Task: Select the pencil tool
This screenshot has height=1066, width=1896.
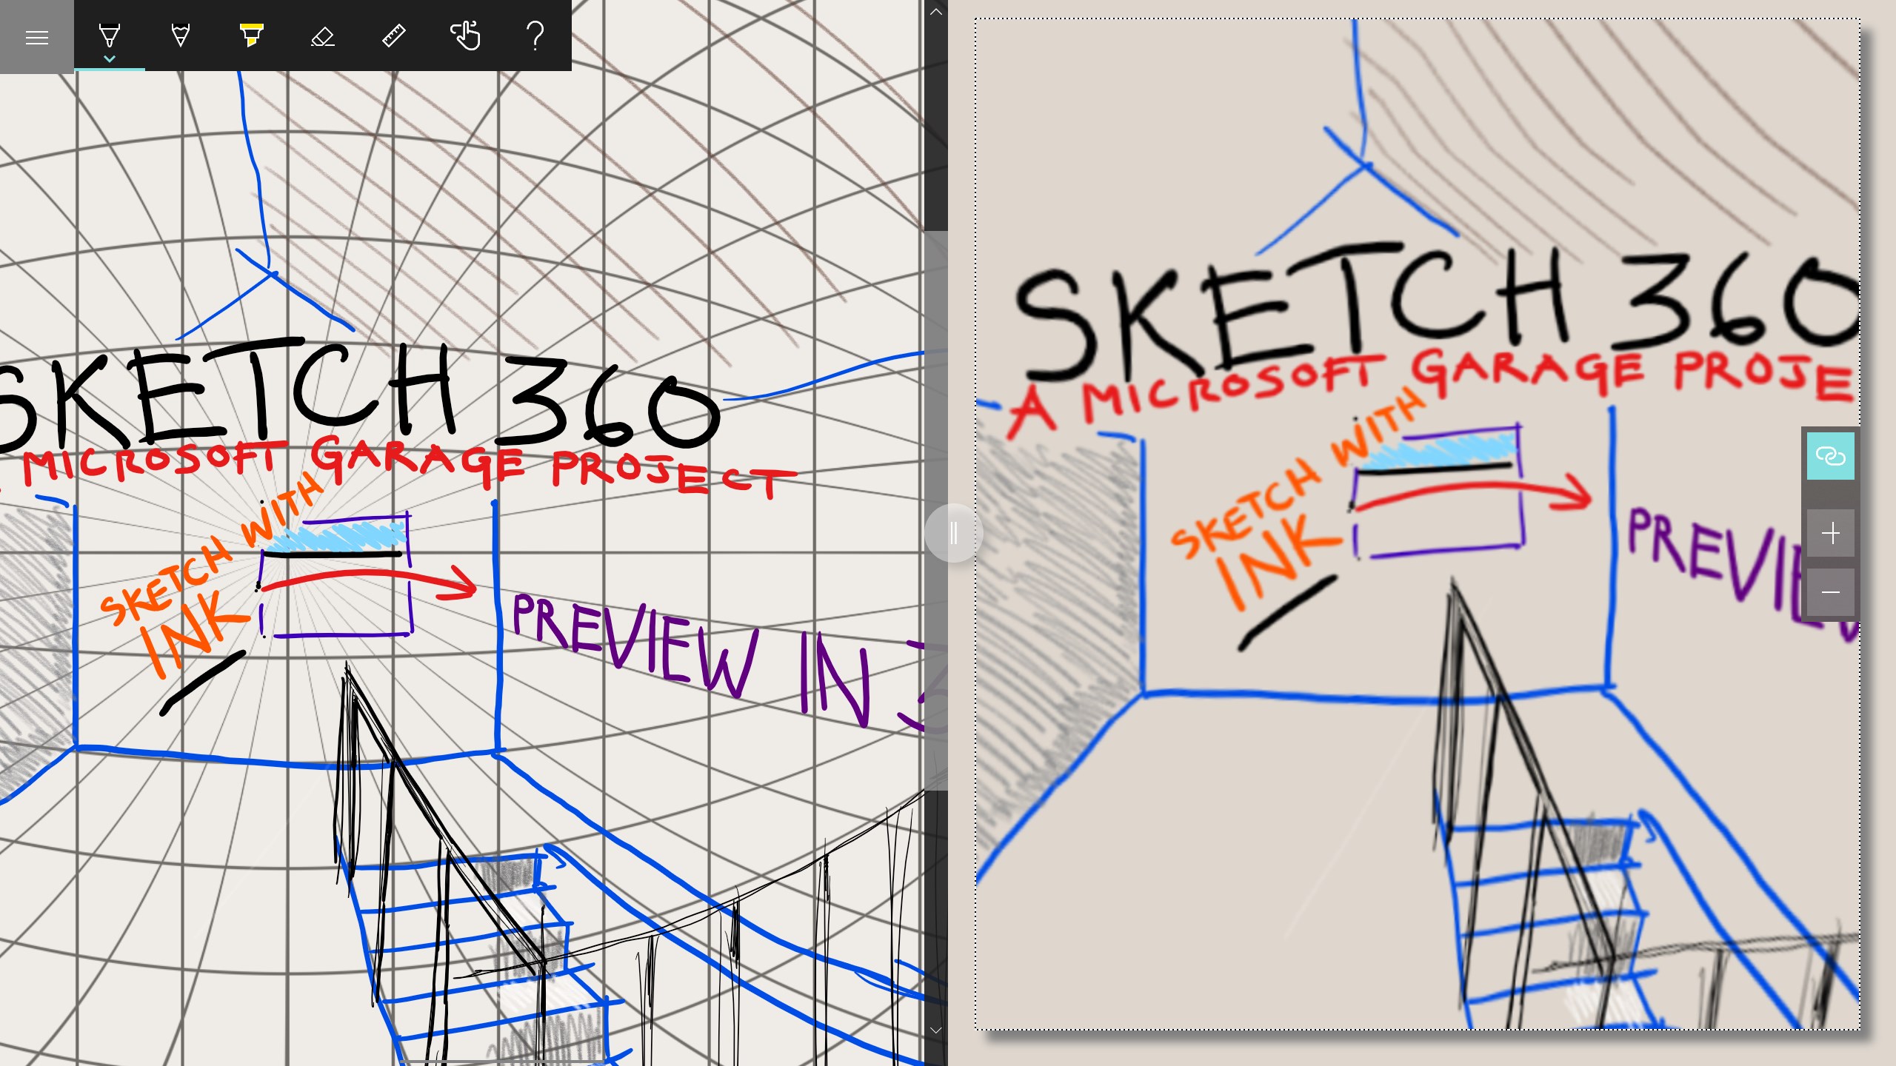Action: coord(180,36)
